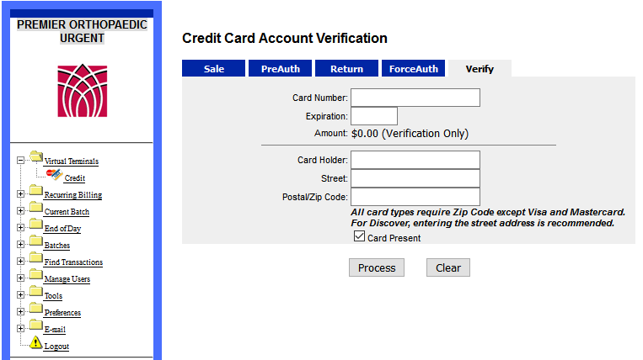Select the PreAuth tab
Viewport: 643px width, 360px height.
(x=280, y=68)
